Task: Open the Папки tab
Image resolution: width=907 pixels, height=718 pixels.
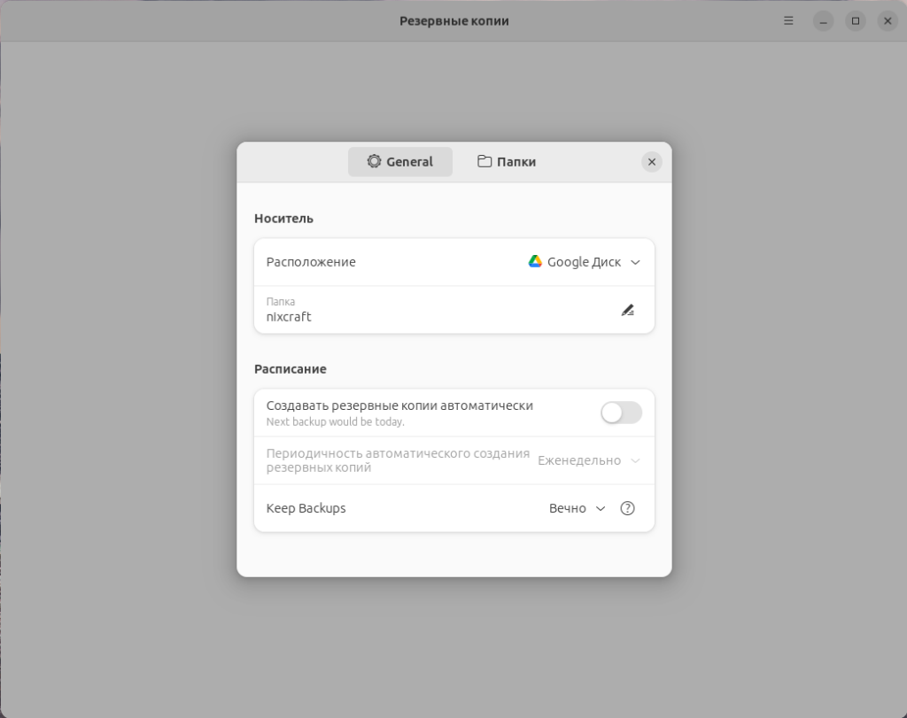Action: pyautogui.click(x=507, y=162)
